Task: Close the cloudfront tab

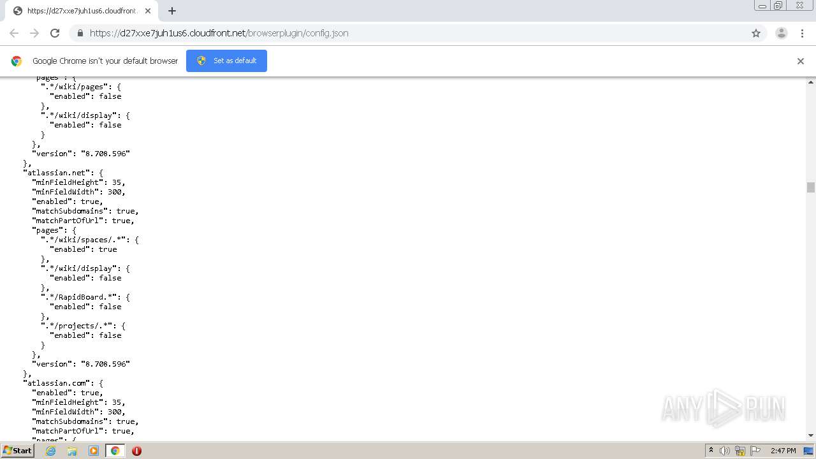Action: coord(148,11)
